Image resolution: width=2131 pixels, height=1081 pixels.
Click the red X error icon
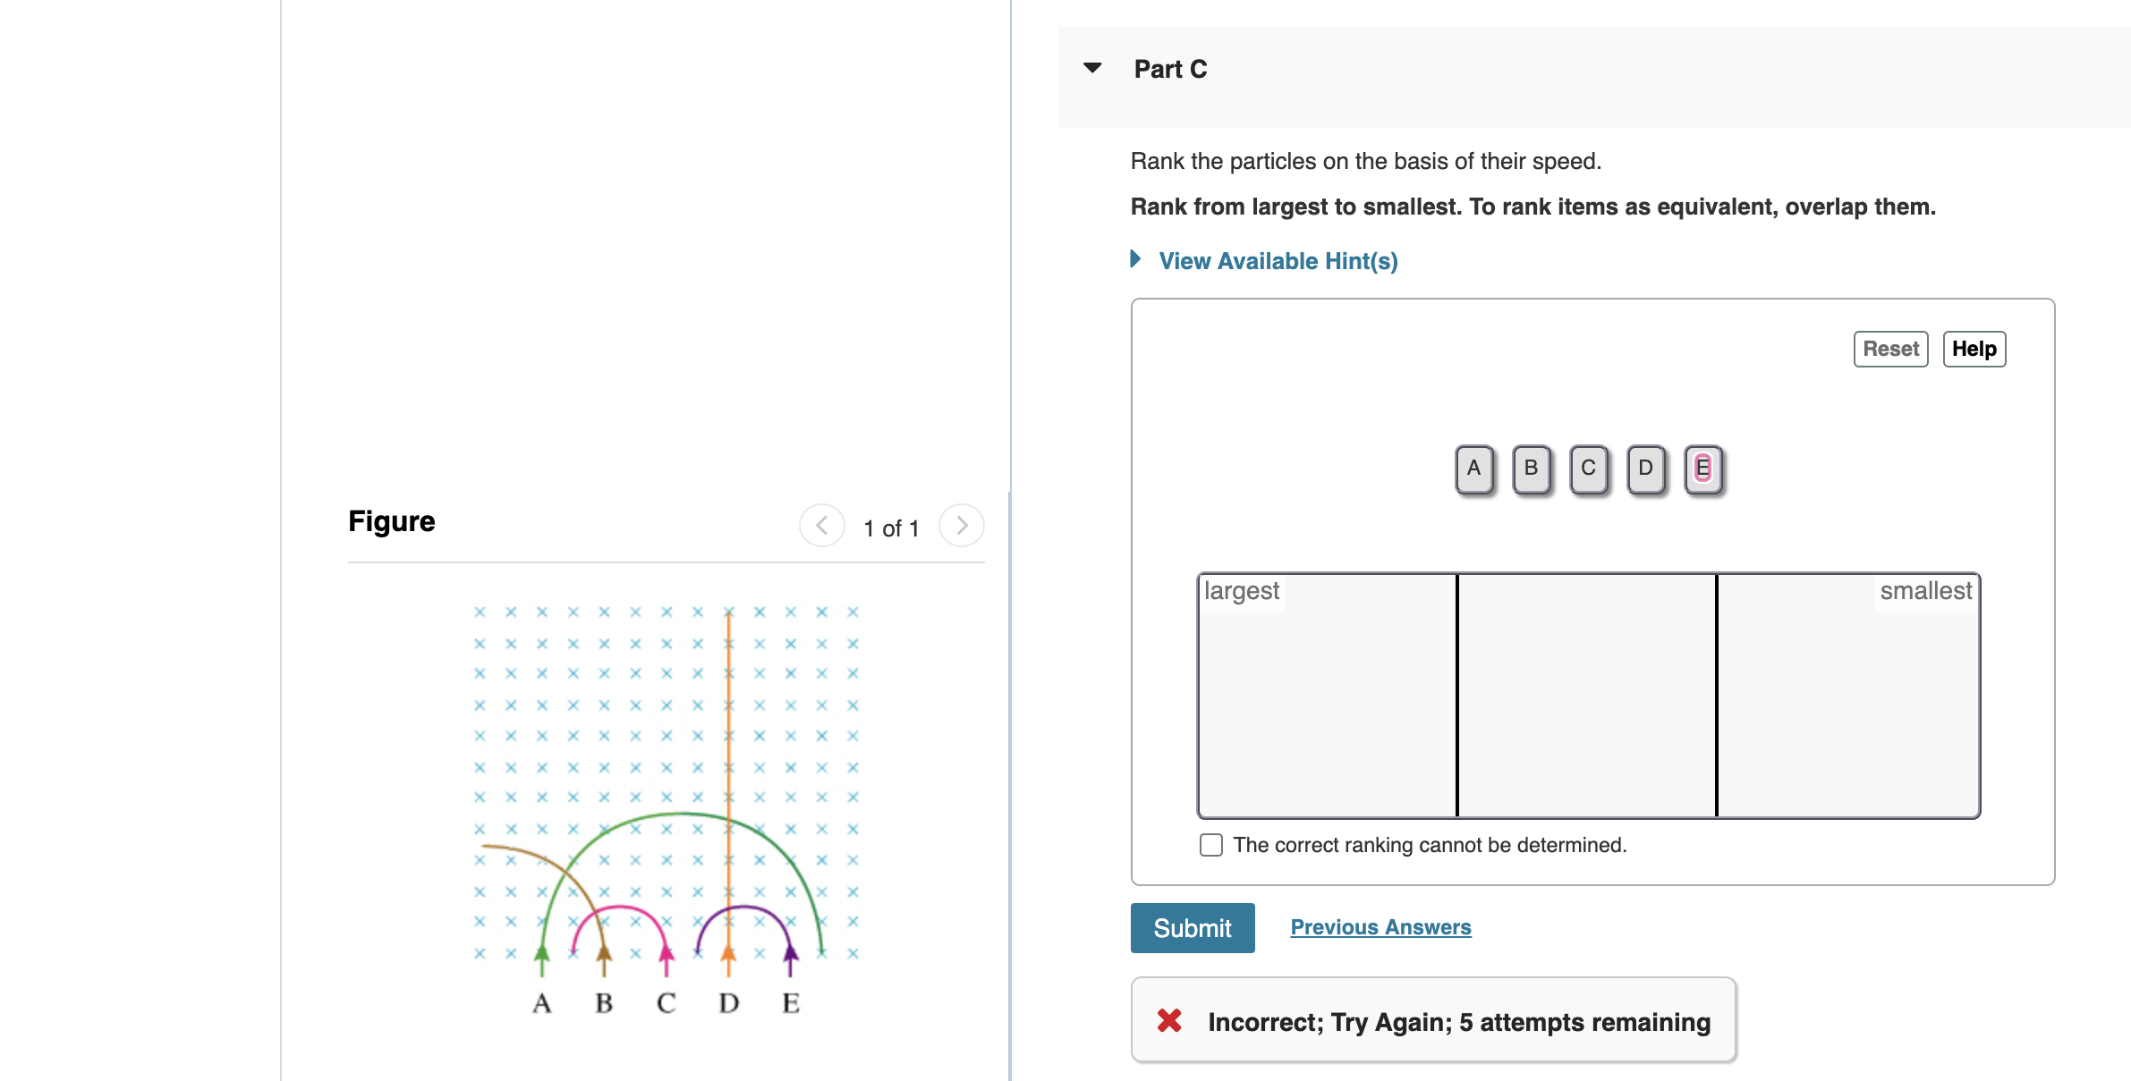(x=1168, y=1021)
